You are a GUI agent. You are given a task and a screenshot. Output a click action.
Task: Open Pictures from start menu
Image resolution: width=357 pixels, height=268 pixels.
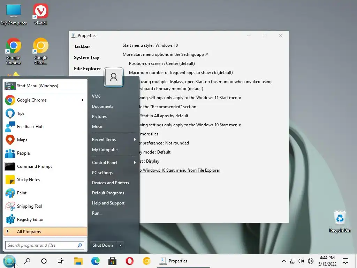99,117
